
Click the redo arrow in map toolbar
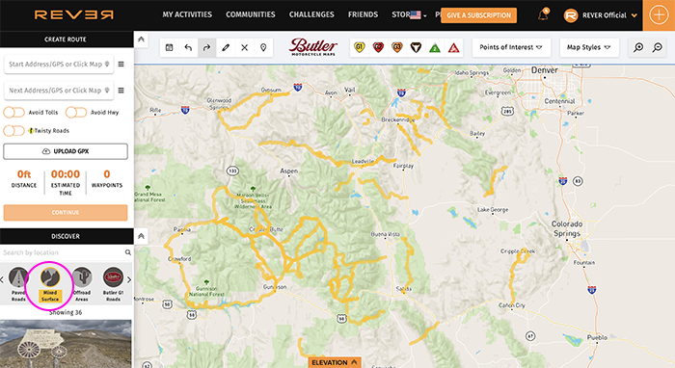(x=207, y=48)
